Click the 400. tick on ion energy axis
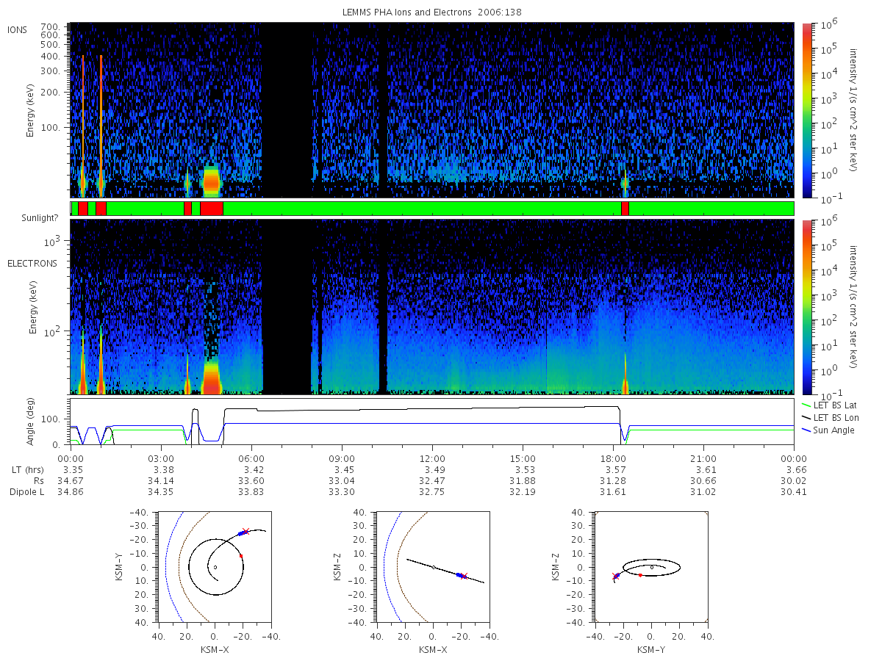The height and width of the screenshot is (661, 882). (x=49, y=57)
